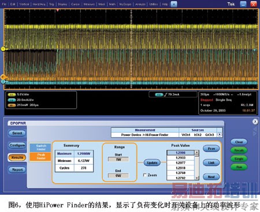Click the Next button

211,177
